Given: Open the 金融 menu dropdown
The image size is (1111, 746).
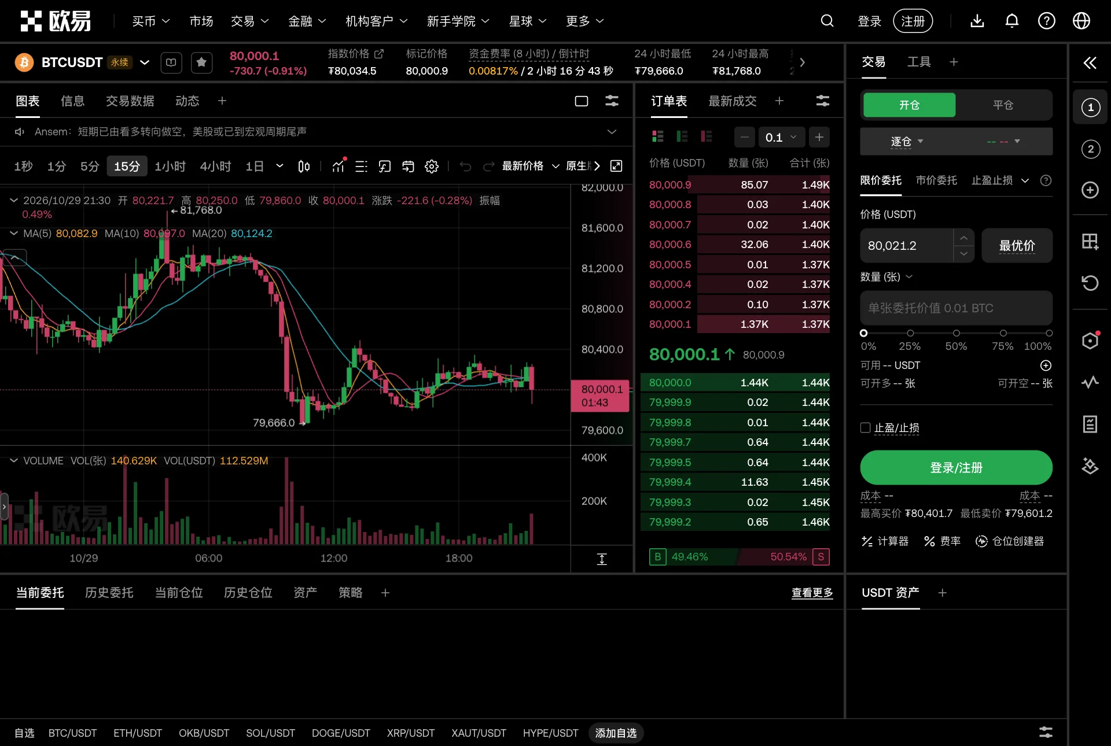Looking at the screenshot, I should pyautogui.click(x=307, y=21).
